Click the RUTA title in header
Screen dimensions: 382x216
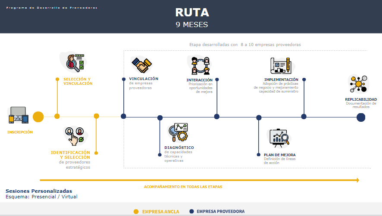pyautogui.click(x=192, y=12)
